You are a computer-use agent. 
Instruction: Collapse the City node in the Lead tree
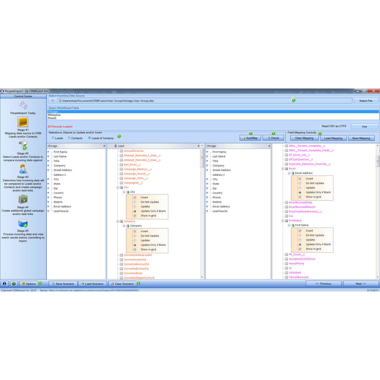point(117,187)
